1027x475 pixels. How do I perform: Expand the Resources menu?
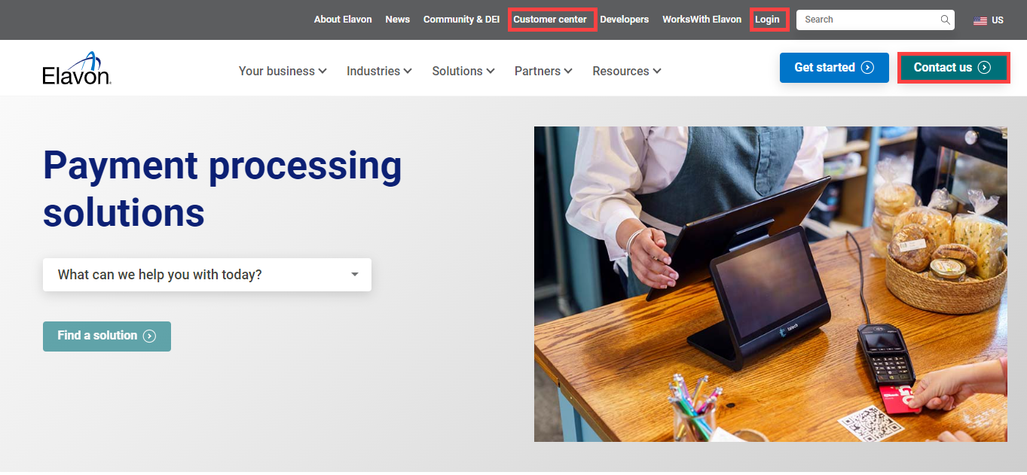(x=627, y=72)
